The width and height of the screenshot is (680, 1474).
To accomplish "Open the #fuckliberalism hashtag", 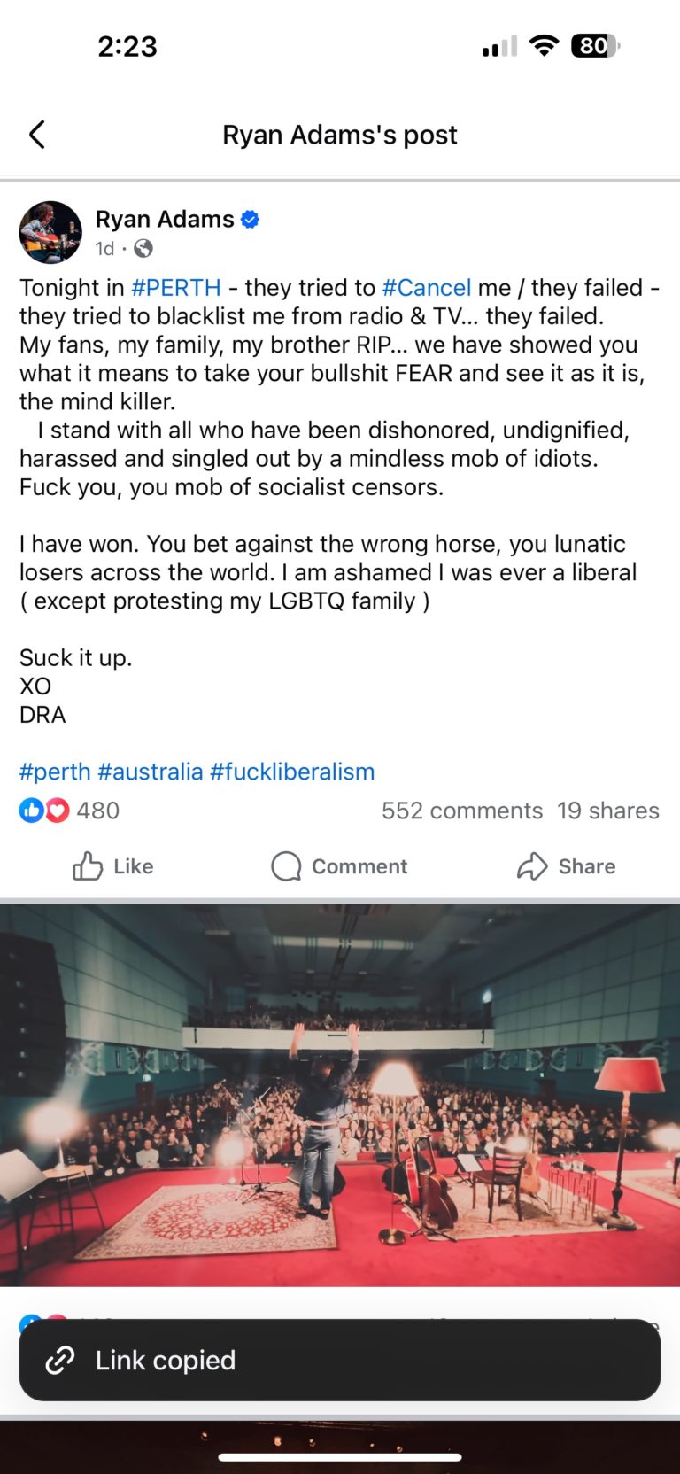I will (x=292, y=772).
